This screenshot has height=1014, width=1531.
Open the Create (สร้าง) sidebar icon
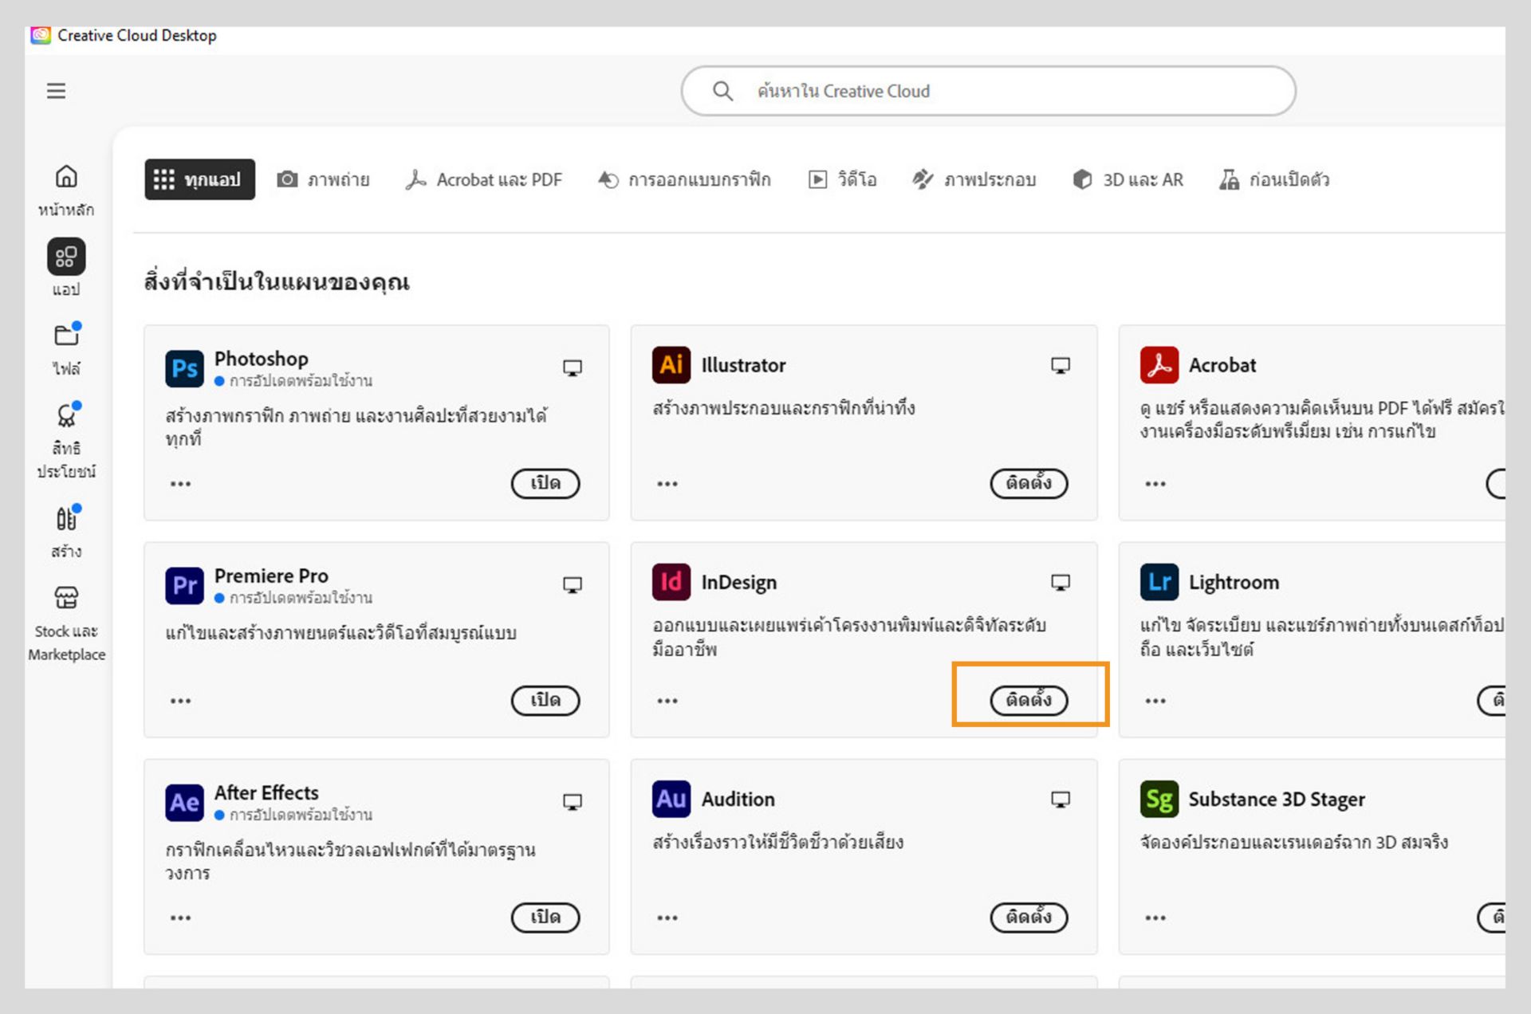click(66, 519)
